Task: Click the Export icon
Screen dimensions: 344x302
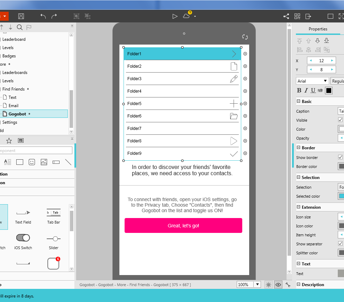Action: [308, 16]
